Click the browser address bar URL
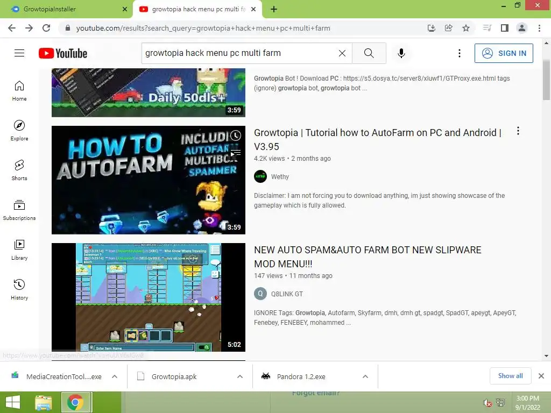 pyautogui.click(x=203, y=28)
